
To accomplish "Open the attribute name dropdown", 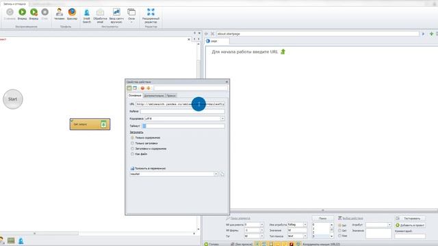I will [305, 225].
